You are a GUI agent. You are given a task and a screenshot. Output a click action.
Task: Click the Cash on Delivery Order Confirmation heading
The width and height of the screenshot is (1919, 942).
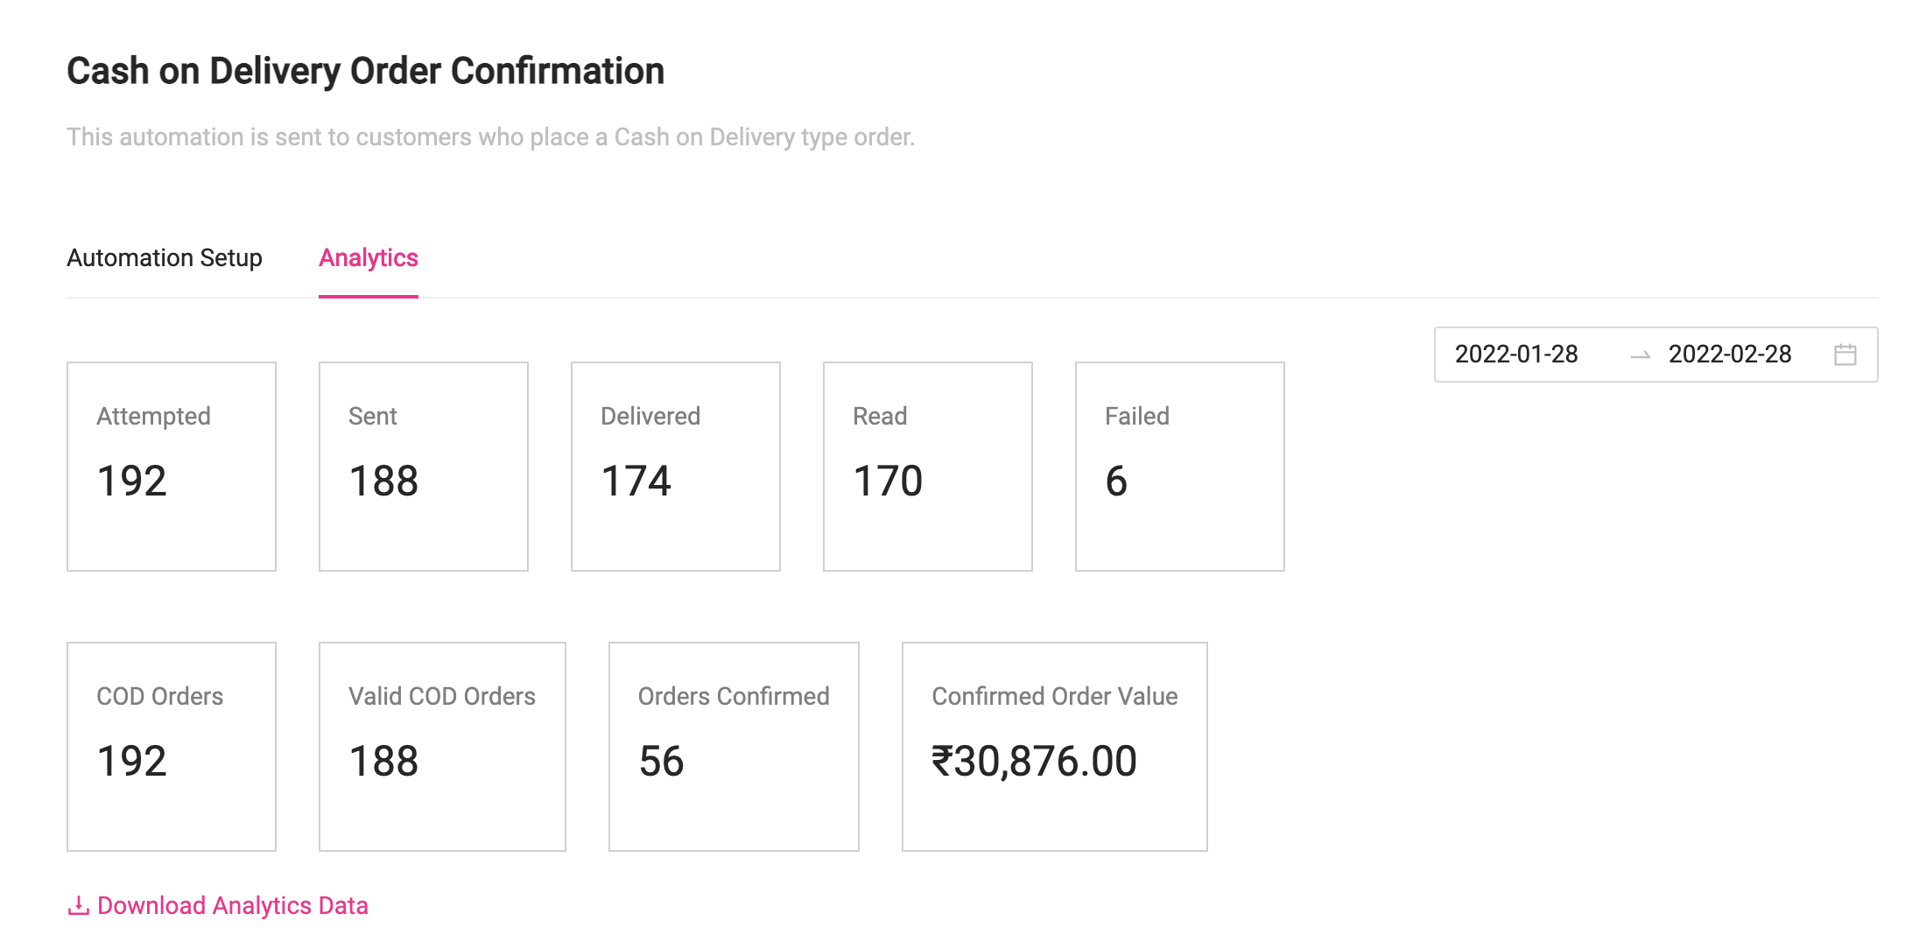[366, 72]
